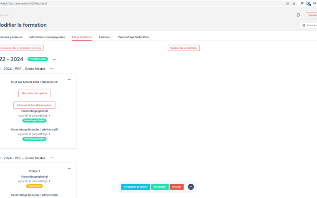Image resolution: width=317 pixels, height=198 pixels.
Task: Expand Paramétrage financier in MIM 1&2 card
Action: tap(34, 134)
